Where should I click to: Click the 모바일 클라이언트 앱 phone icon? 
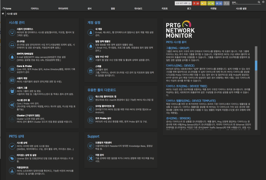[x=91, y=109]
